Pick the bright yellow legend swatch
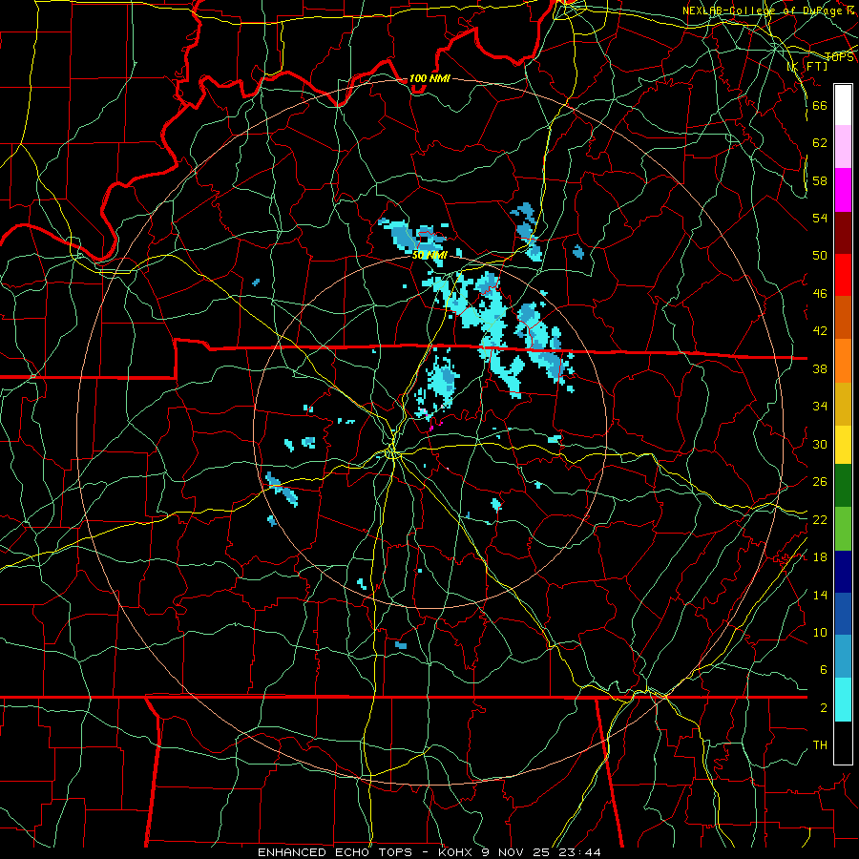Viewport: 859px width, 859px height. point(843,445)
